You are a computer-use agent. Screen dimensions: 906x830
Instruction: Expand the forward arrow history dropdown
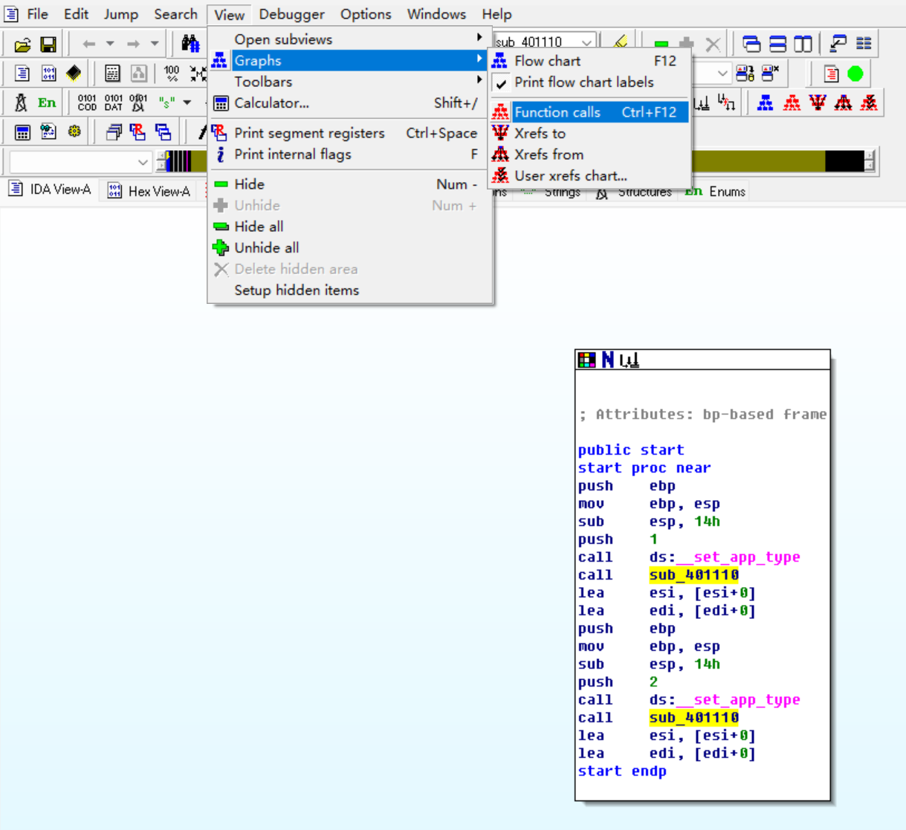[155, 44]
